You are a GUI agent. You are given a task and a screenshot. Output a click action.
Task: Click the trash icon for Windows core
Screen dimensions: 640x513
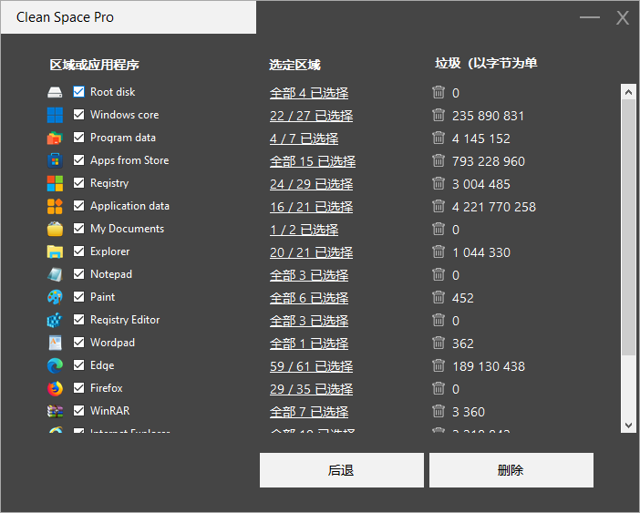pos(439,116)
